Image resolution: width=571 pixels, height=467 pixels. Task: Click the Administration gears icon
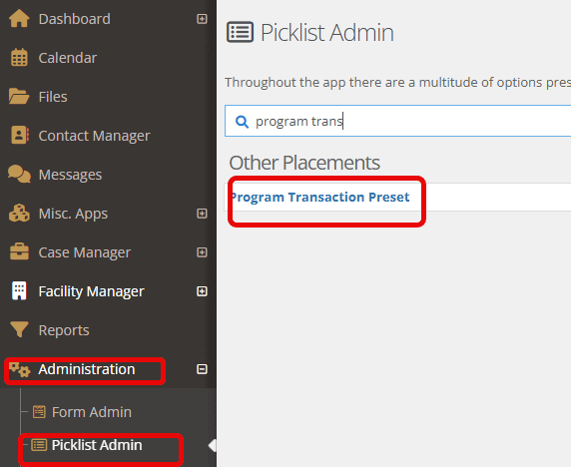pos(20,370)
